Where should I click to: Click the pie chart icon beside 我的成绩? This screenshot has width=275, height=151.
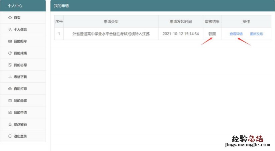pos(10,53)
